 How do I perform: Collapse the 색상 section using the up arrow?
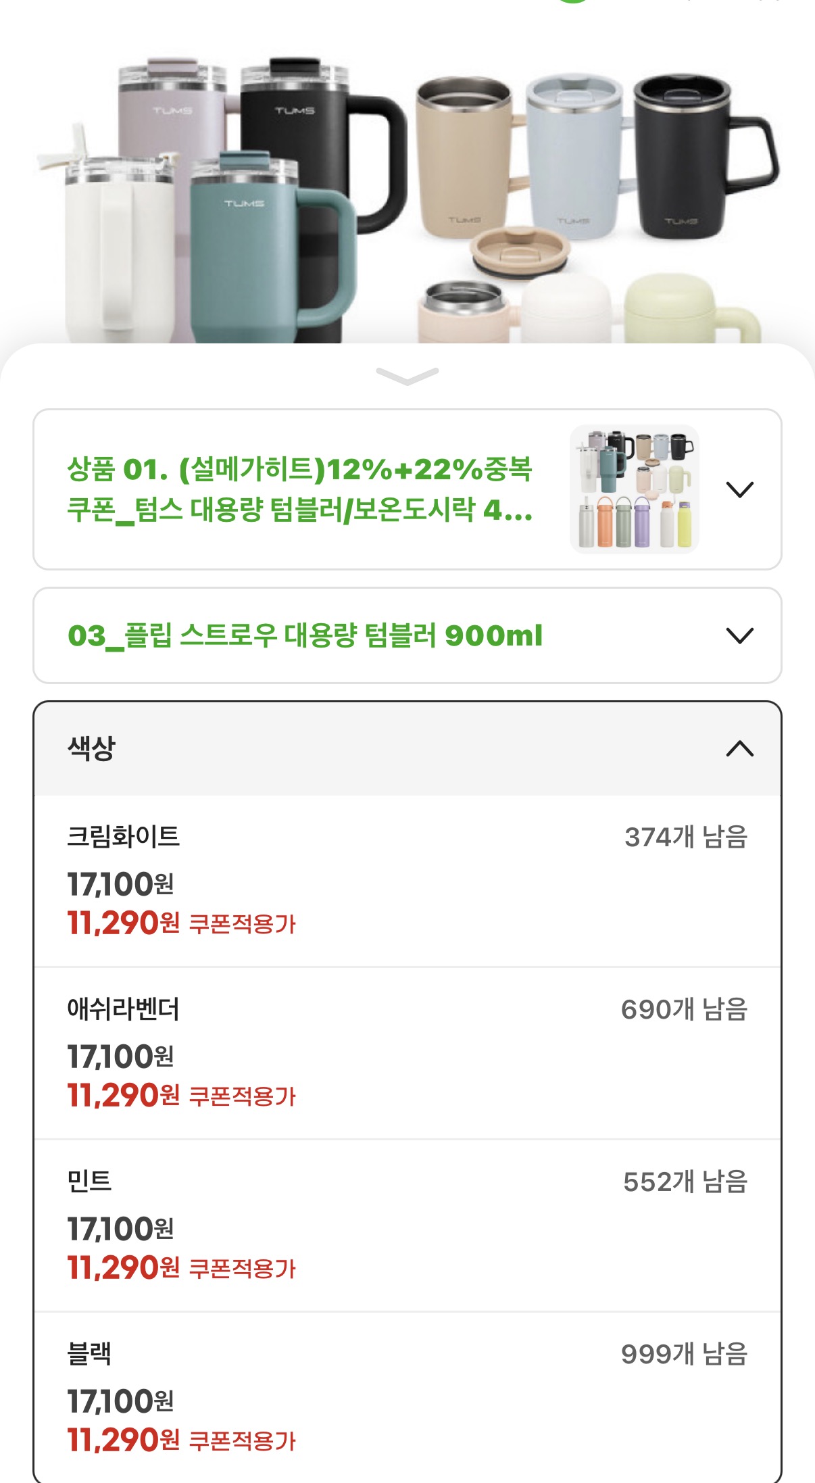[739, 748]
